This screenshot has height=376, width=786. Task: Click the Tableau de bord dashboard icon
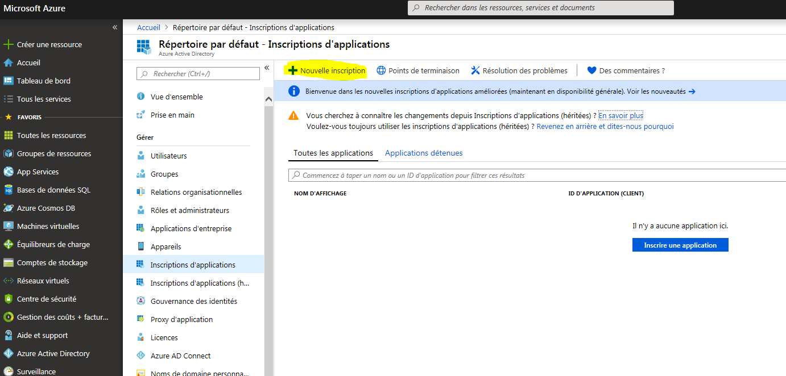point(9,81)
